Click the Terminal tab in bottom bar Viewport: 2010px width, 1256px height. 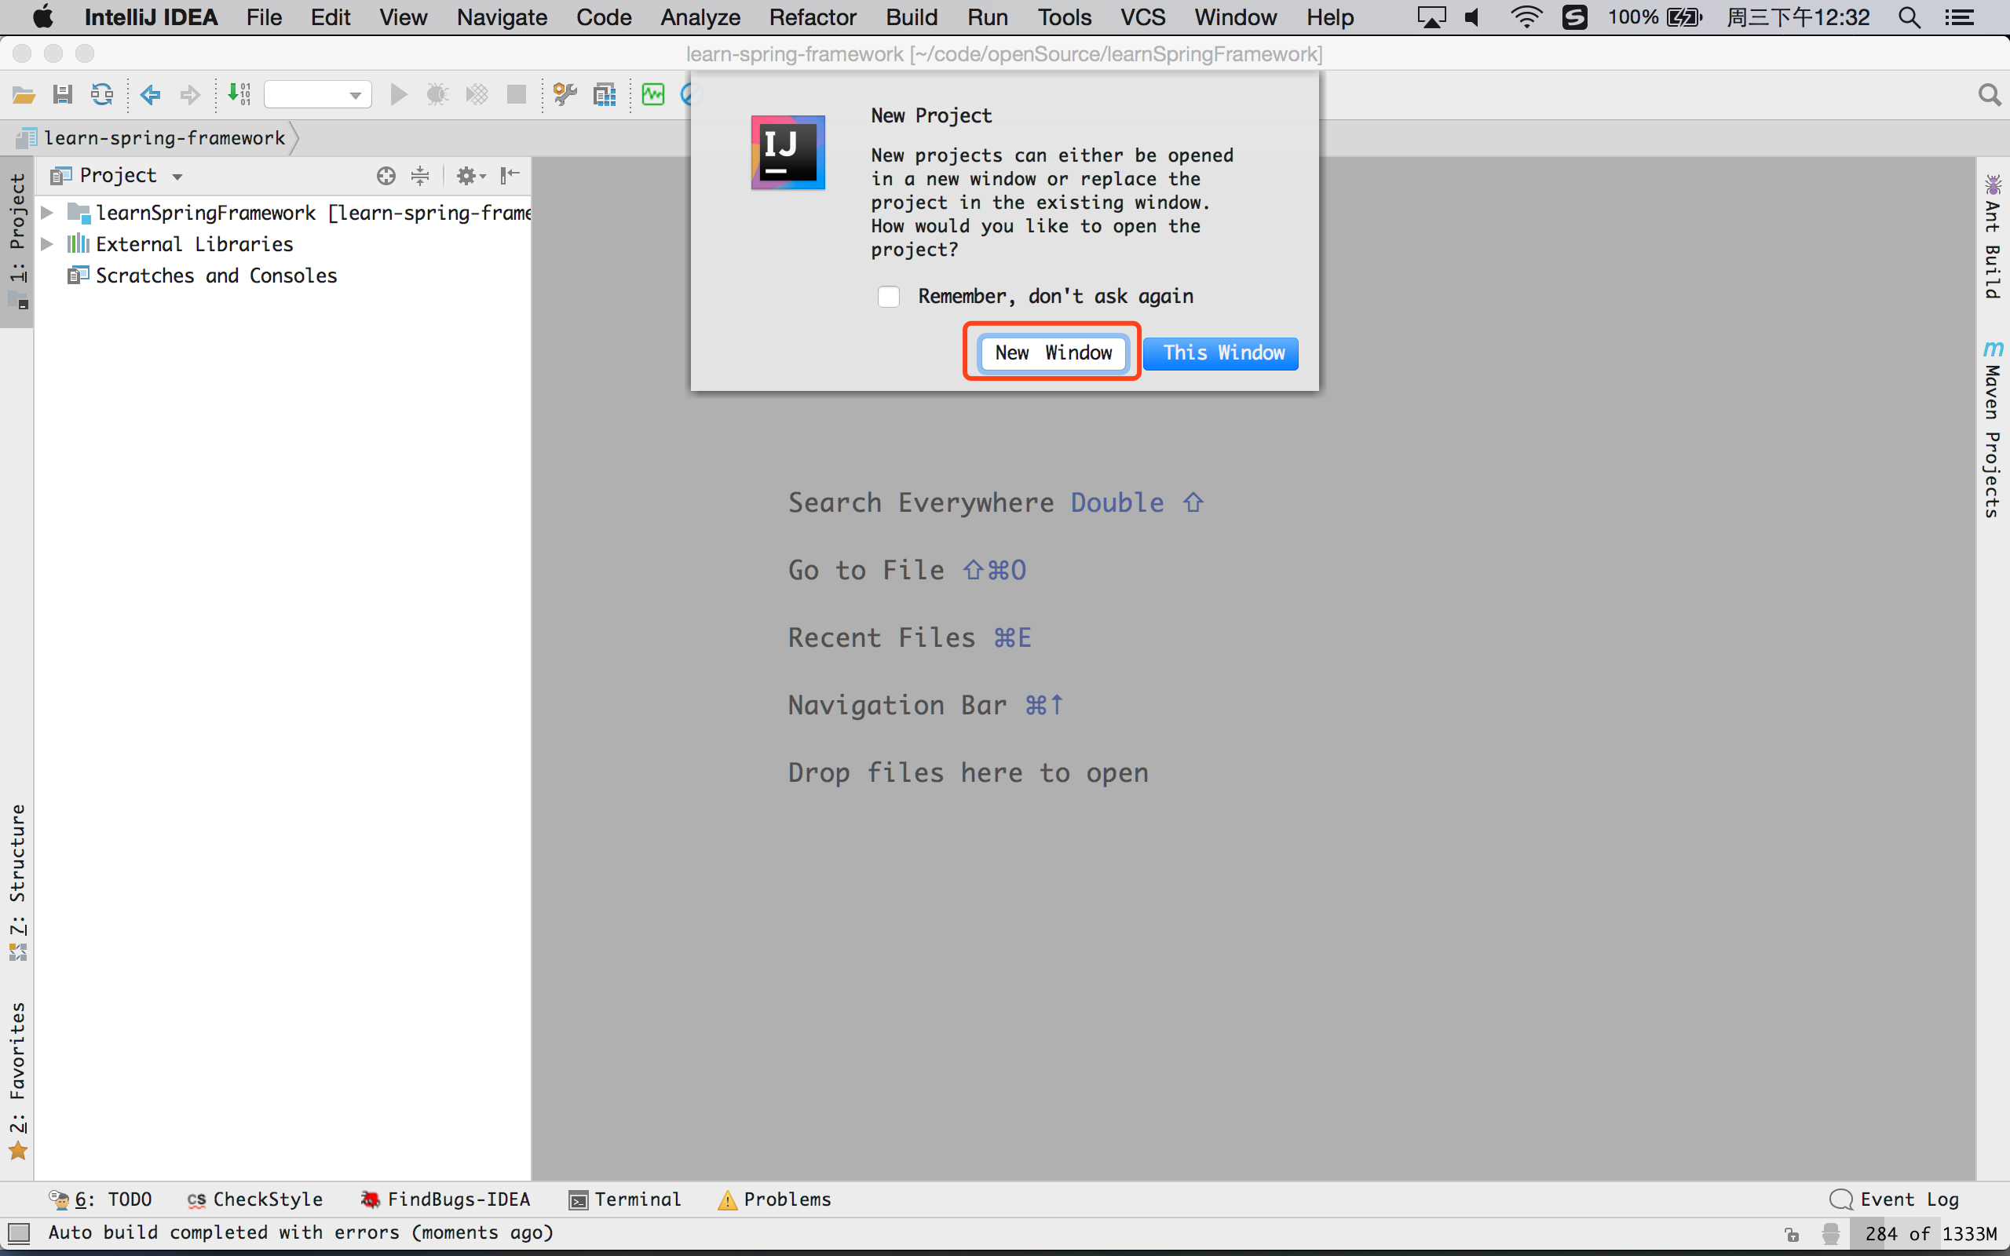click(x=632, y=1198)
